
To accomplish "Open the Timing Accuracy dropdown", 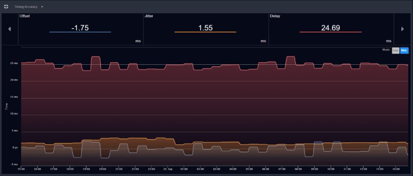I will coord(42,7).
